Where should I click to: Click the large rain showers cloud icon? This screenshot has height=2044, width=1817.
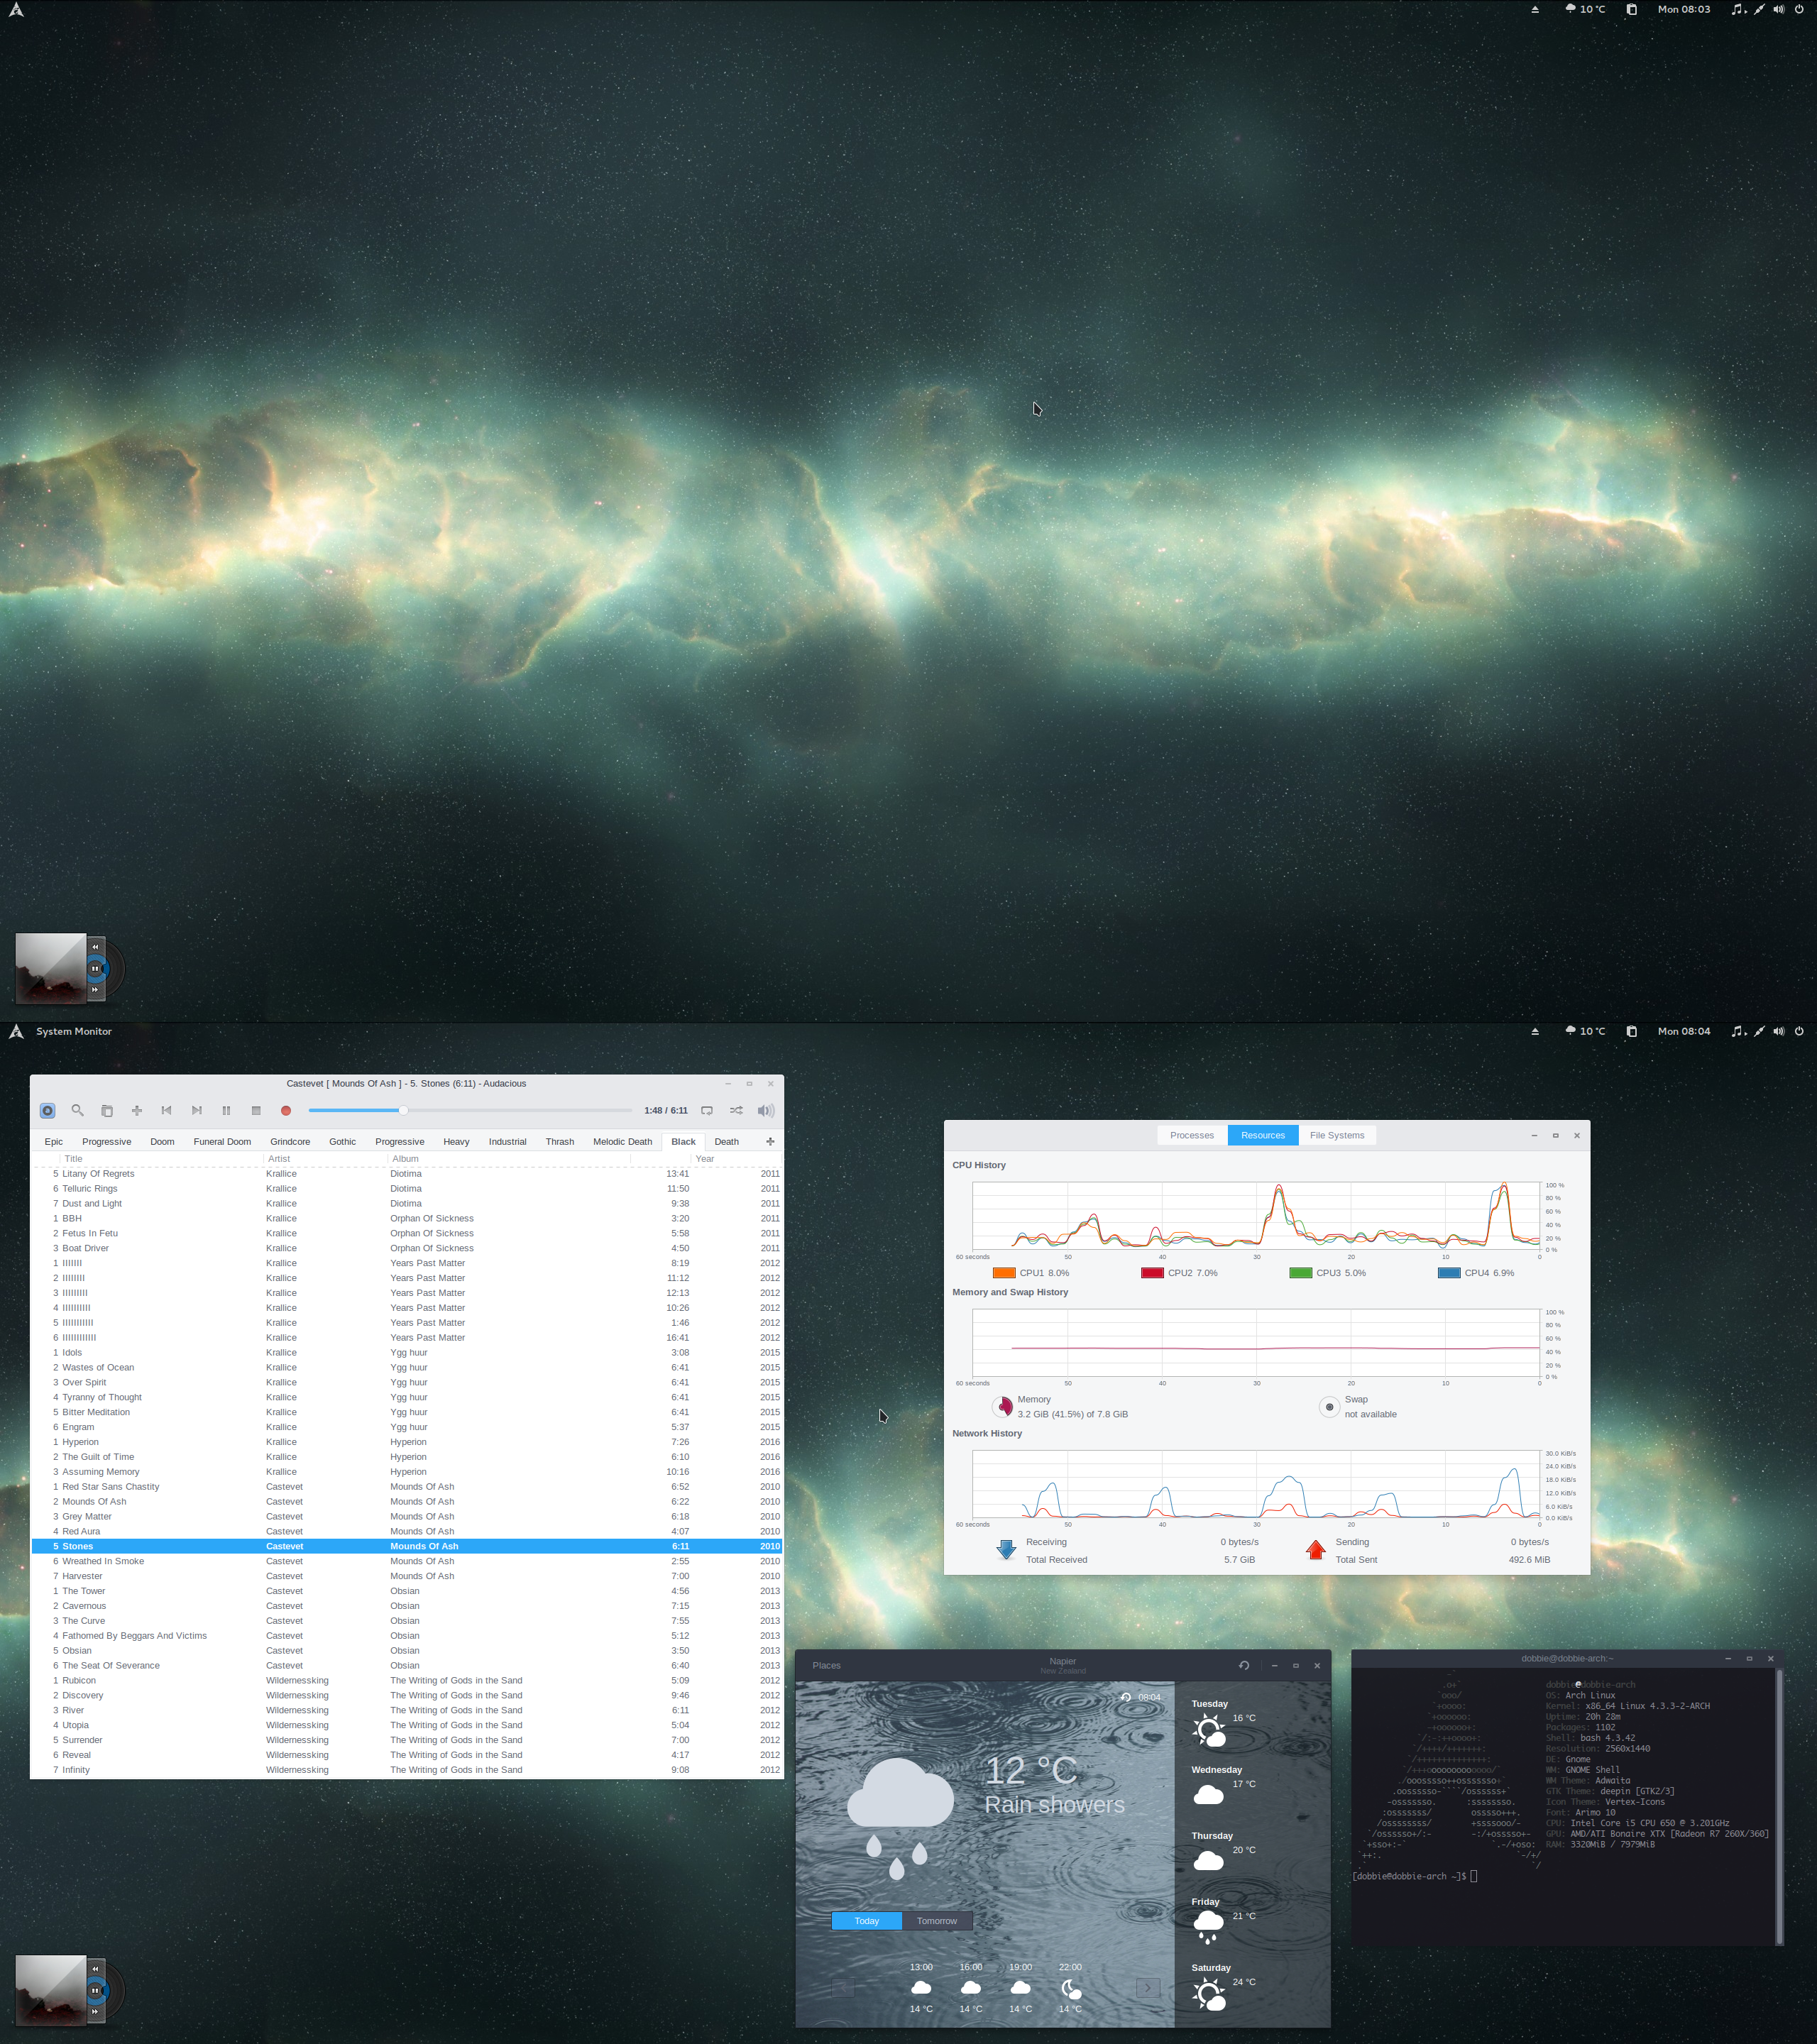[900, 1818]
